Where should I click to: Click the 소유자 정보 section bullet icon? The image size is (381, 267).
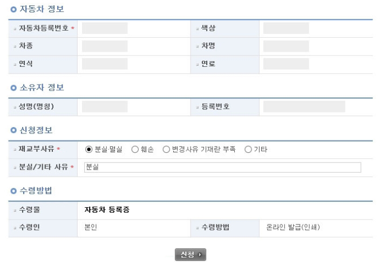[x=13, y=88]
